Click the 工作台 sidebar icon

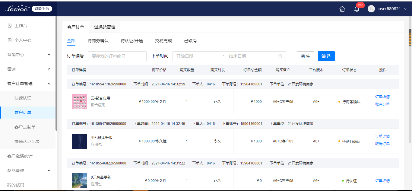(9, 26)
